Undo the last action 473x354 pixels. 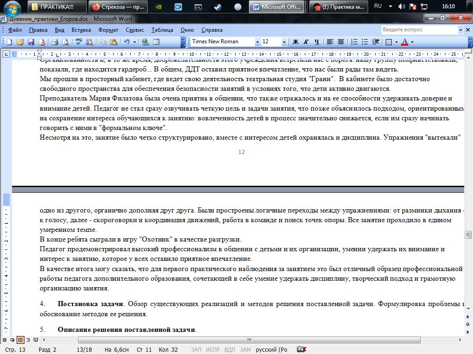point(127,42)
